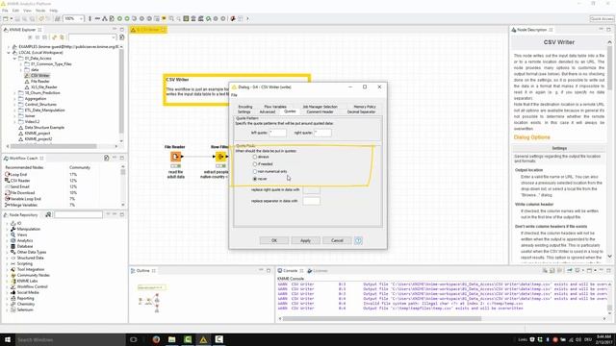Open help via the dialog question mark icon
The width and height of the screenshot is (616, 346).
358,240
